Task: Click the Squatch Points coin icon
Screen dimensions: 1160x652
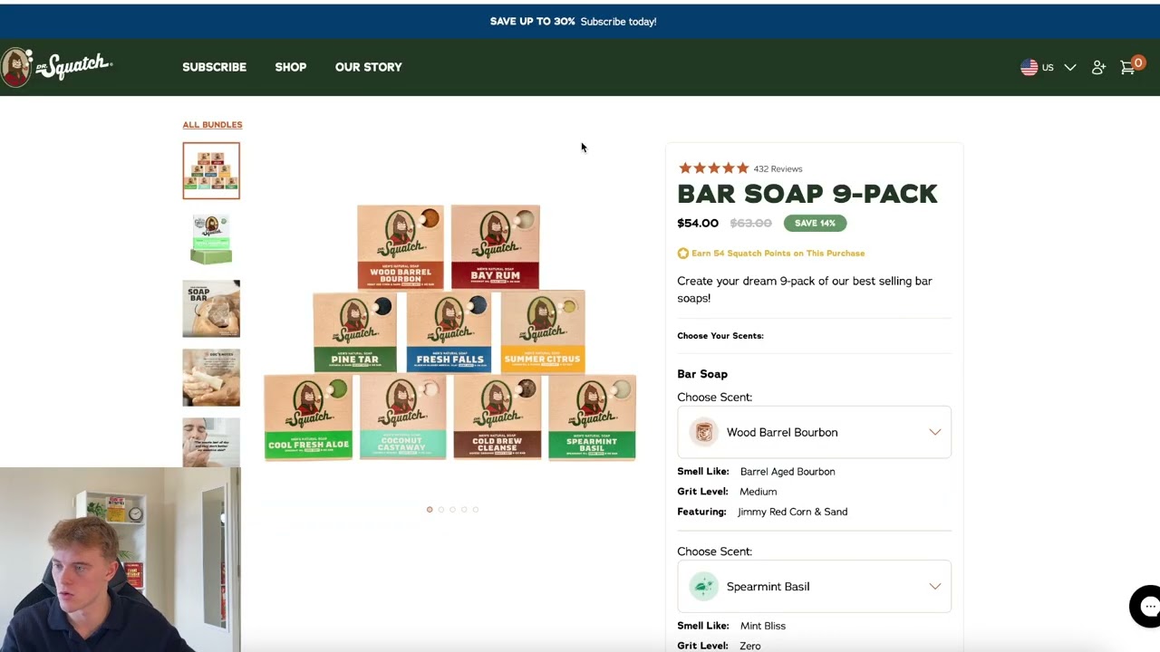Action: [x=683, y=254]
